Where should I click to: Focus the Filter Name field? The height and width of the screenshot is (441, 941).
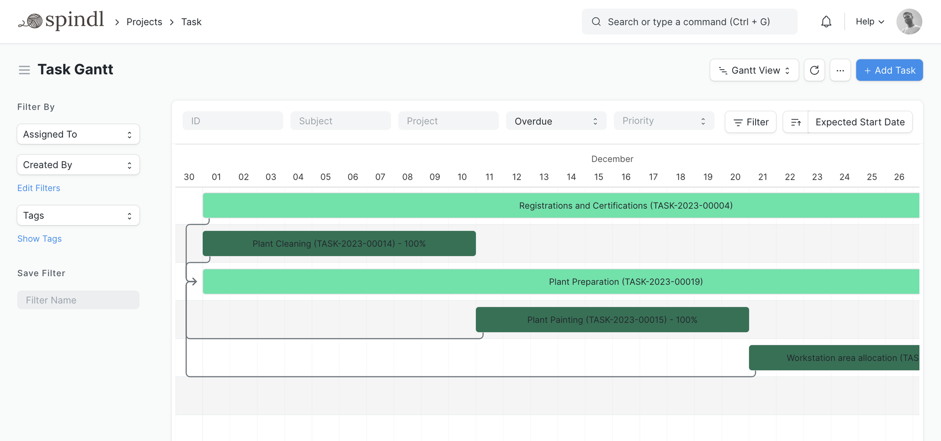(78, 300)
